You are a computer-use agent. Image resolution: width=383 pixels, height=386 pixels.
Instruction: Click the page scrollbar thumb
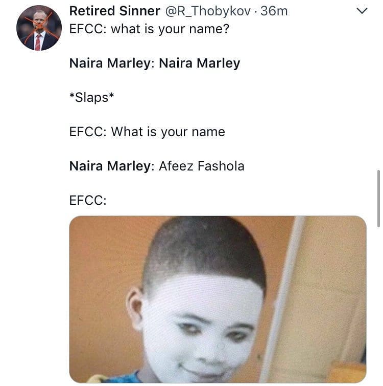coord(378,198)
